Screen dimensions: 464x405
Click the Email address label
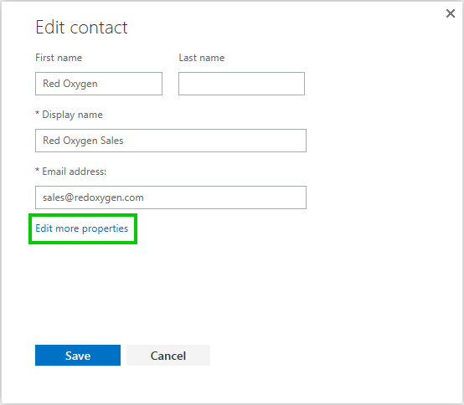click(74, 172)
